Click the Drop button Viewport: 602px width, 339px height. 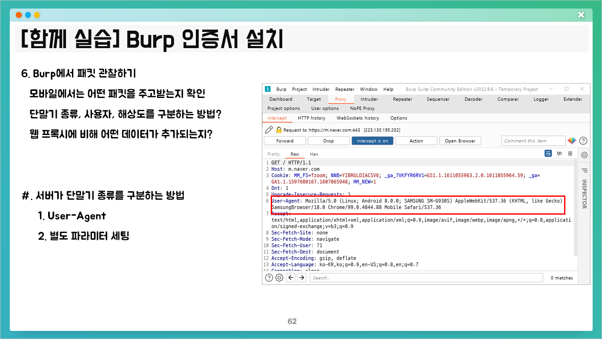(329, 141)
